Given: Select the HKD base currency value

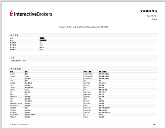Looking at the screenshot, I should point(41,50).
